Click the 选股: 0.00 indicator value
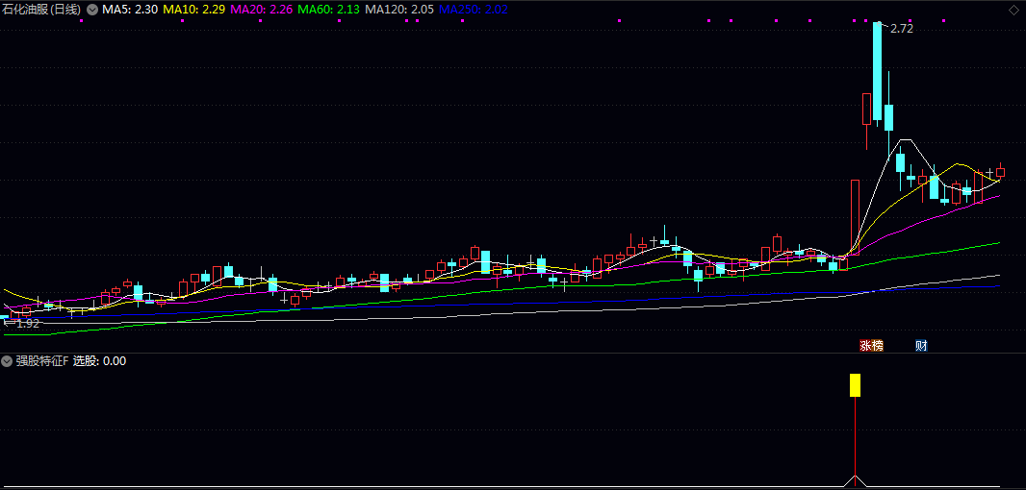Viewport: 1026px width, 490px height. (x=100, y=361)
